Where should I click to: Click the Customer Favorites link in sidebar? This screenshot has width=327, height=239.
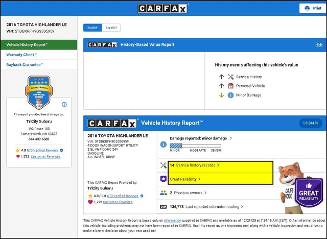(x=45, y=157)
